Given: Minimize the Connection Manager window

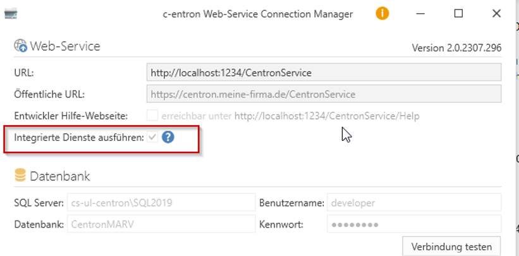Looking at the screenshot, I should click(x=423, y=13).
